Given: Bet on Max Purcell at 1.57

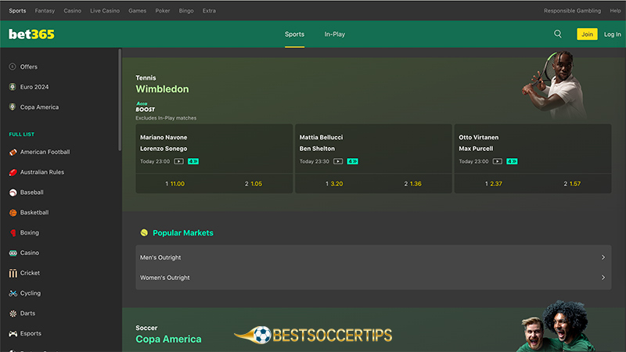Looking at the screenshot, I should coord(572,184).
